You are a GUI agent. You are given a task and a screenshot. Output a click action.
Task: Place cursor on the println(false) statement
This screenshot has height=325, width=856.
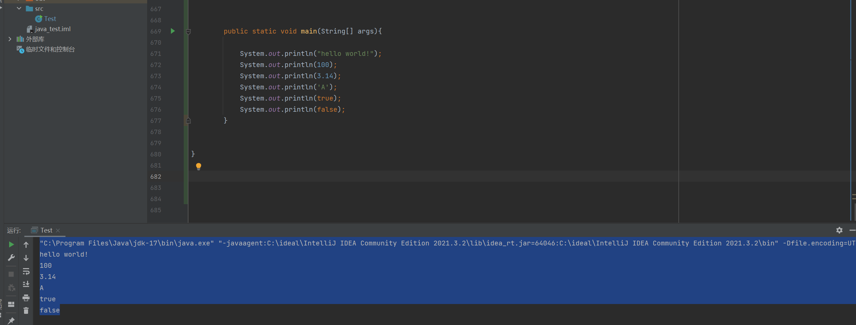pyautogui.click(x=292, y=109)
